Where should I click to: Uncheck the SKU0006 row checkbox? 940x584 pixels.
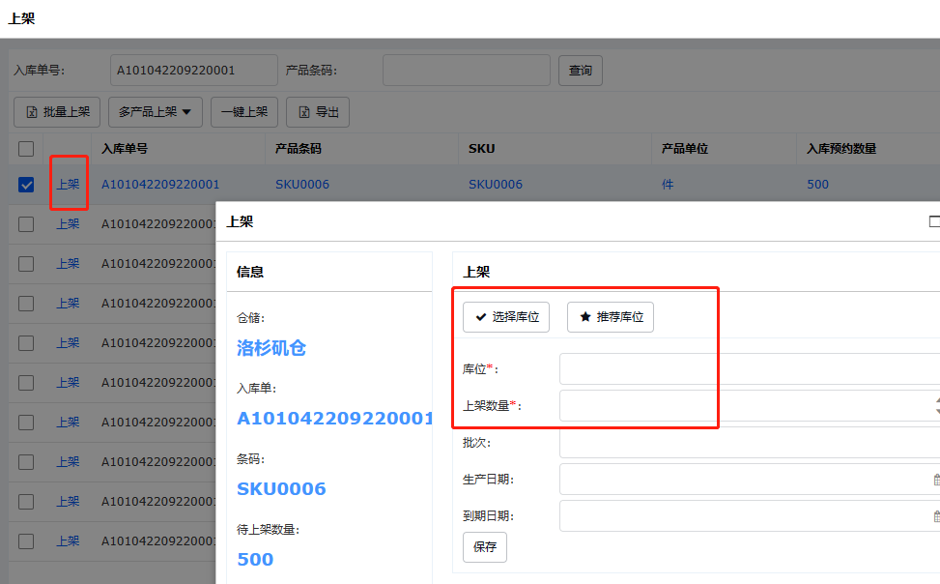(26, 185)
